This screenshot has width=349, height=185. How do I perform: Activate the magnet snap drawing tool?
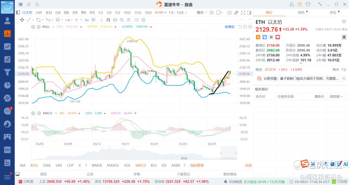108,20
